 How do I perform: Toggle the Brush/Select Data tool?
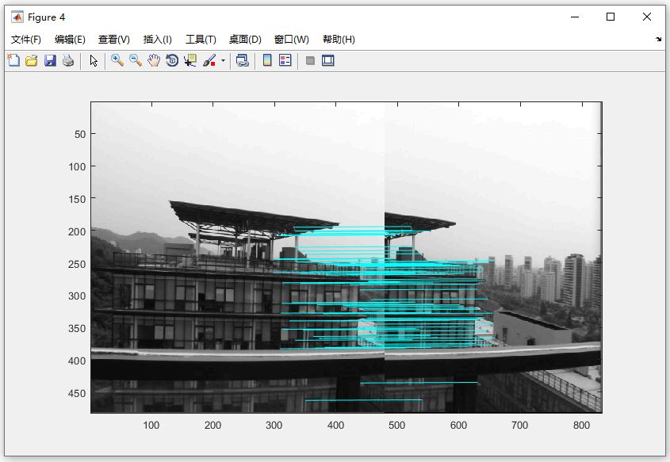pyautogui.click(x=209, y=61)
